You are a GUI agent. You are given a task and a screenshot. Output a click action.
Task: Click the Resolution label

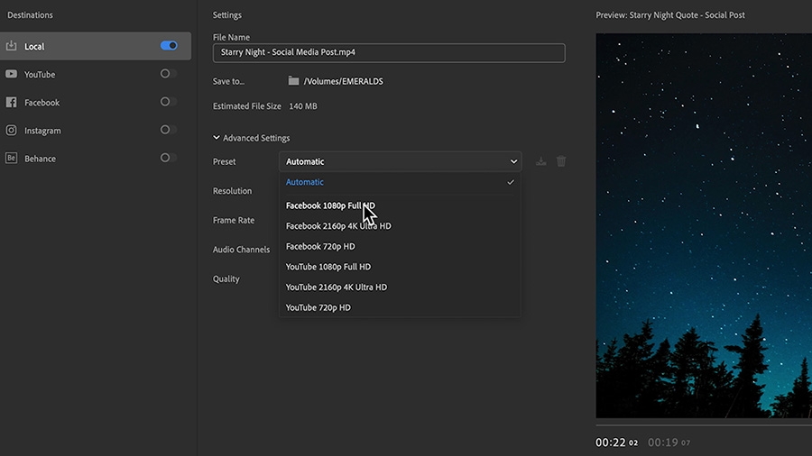pyautogui.click(x=232, y=191)
